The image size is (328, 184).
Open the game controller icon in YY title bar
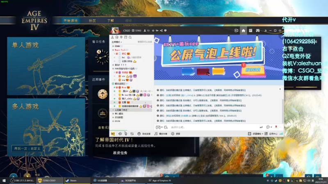258,31
